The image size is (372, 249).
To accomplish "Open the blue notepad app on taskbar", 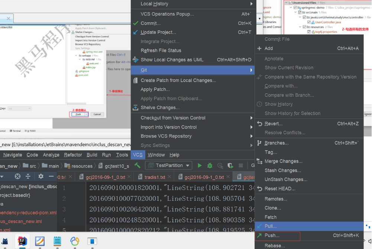I will coord(57,241).
